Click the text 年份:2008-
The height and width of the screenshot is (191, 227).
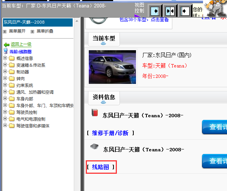tap(155, 76)
